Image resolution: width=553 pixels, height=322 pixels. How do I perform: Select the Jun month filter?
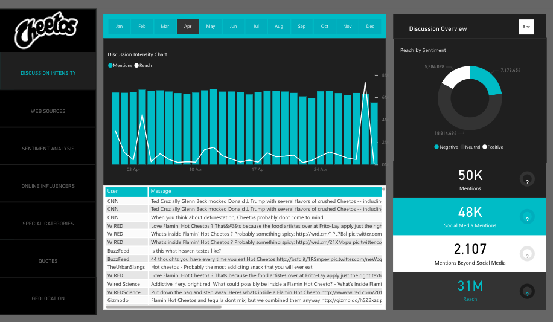pyautogui.click(x=233, y=26)
